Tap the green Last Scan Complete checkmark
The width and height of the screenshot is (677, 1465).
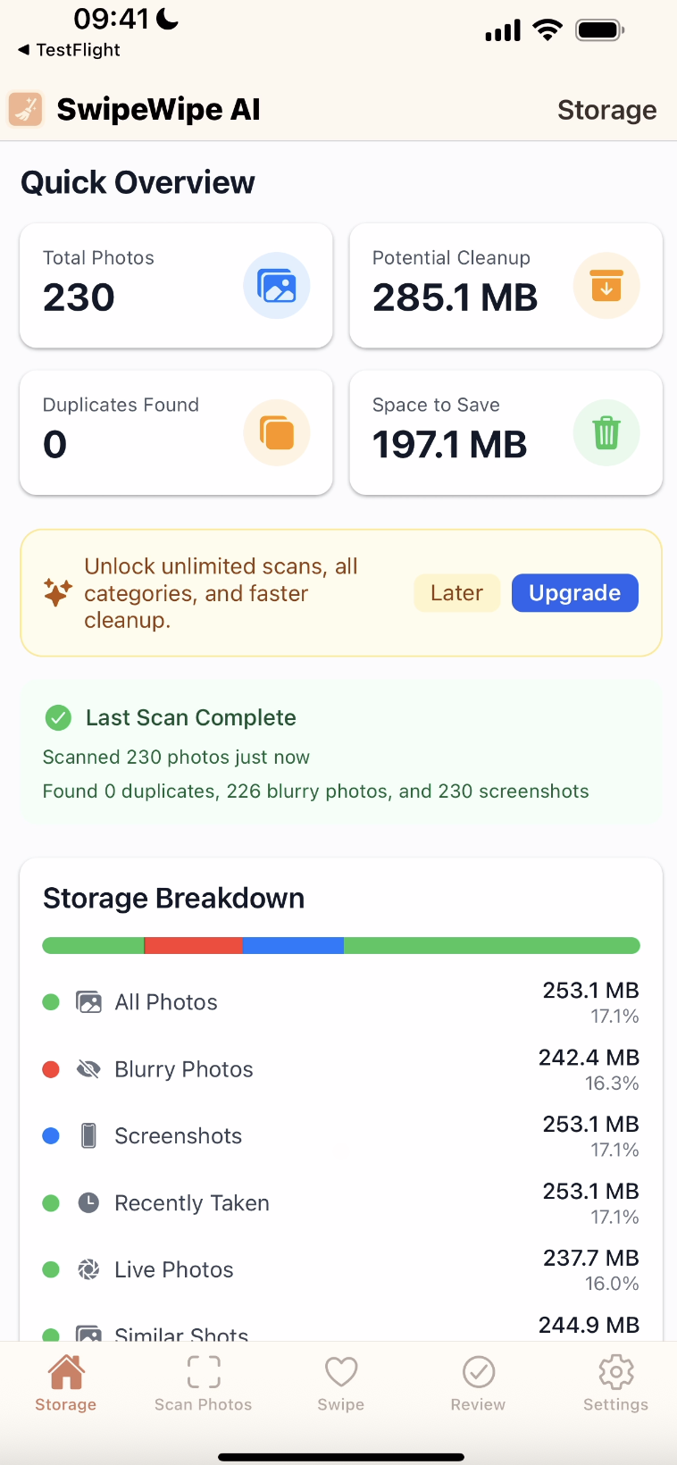(58, 717)
